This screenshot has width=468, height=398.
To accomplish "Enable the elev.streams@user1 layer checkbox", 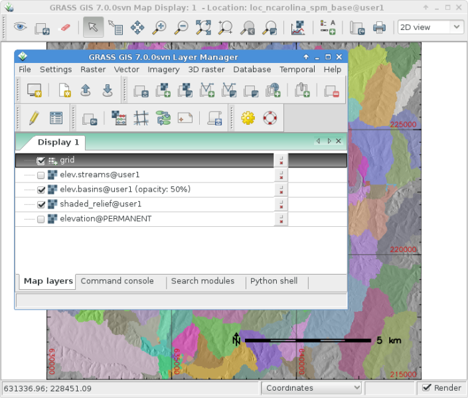I will [41, 175].
